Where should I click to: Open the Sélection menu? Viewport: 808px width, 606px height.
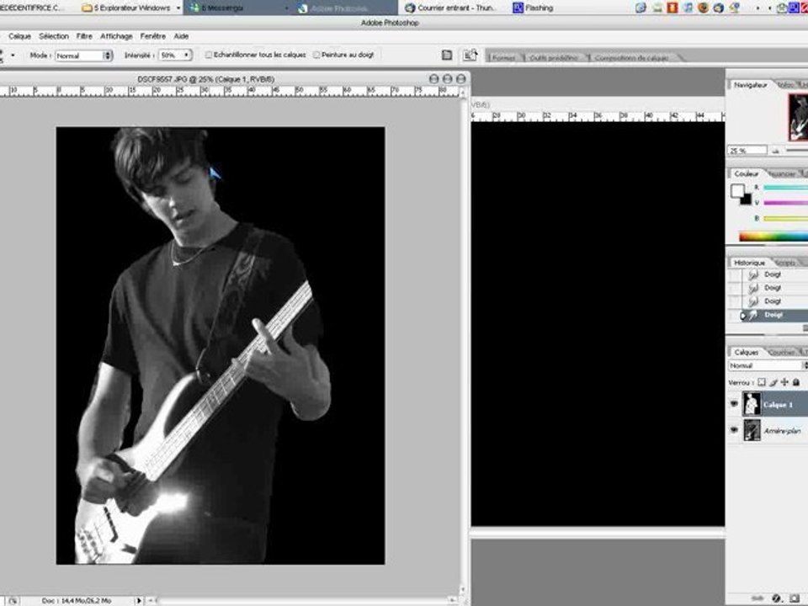point(54,36)
